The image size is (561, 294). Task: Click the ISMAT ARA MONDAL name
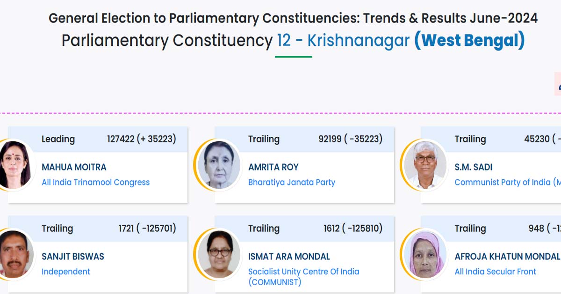pos(289,257)
